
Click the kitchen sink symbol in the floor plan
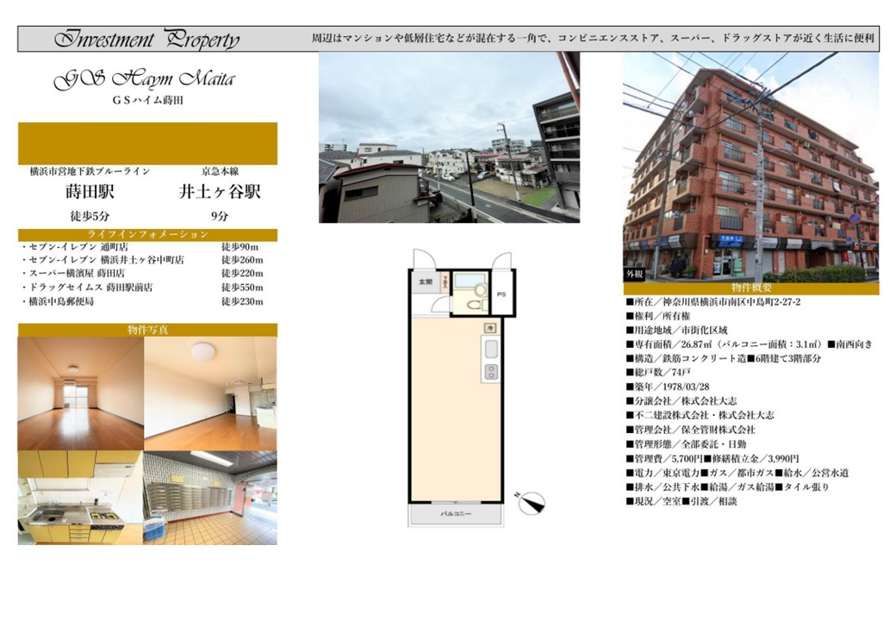(x=491, y=350)
